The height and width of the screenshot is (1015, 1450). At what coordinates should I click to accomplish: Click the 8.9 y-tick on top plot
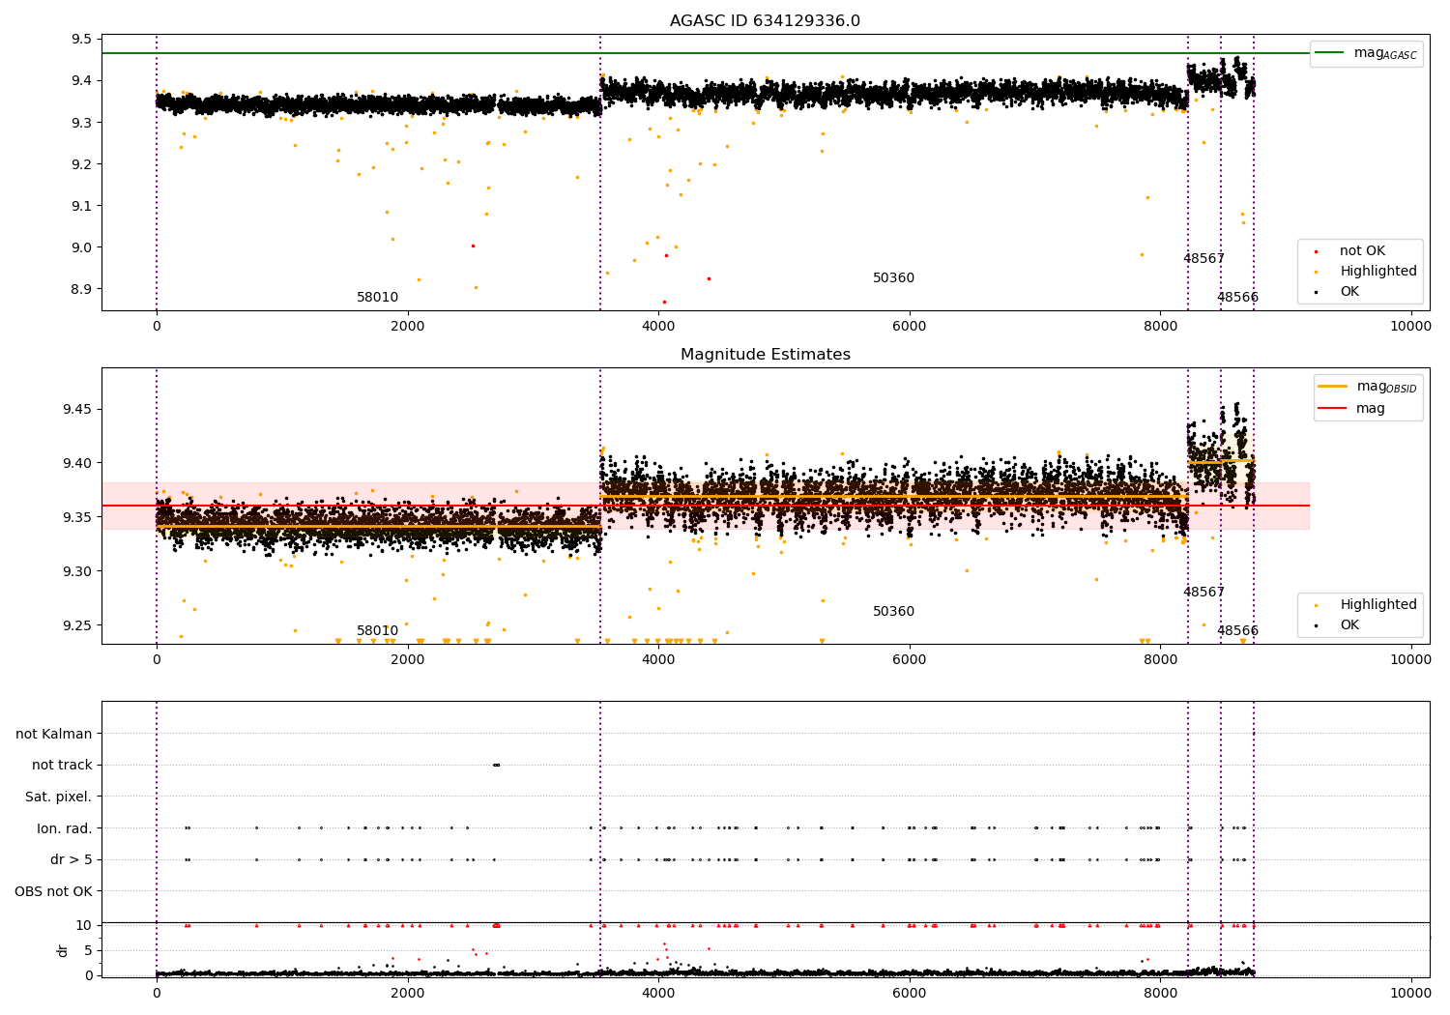click(x=81, y=289)
